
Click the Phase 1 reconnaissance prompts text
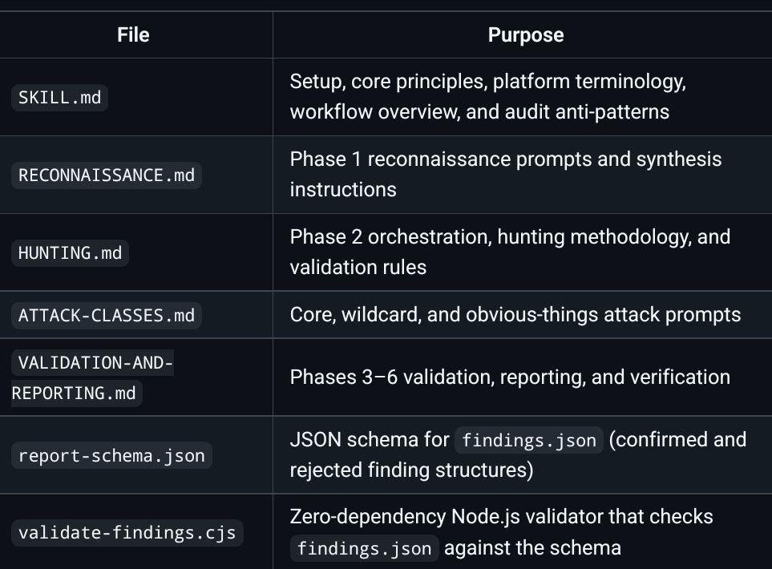[506, 174]
